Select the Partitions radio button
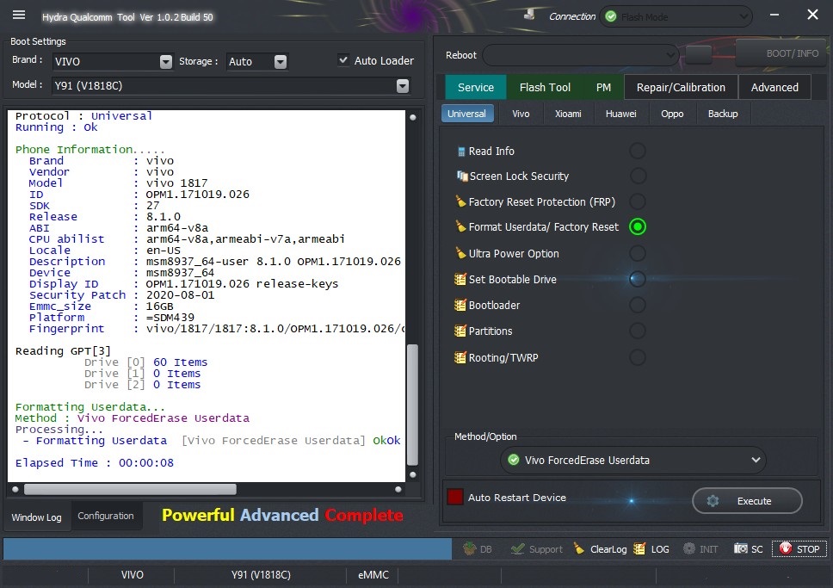The image size is (833, 588). (638, 331)
